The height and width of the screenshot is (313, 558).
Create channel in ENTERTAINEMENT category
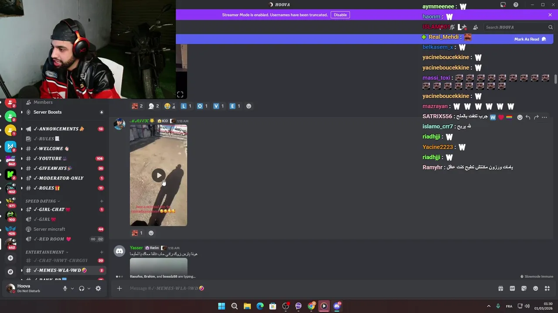tap(102, 252)
